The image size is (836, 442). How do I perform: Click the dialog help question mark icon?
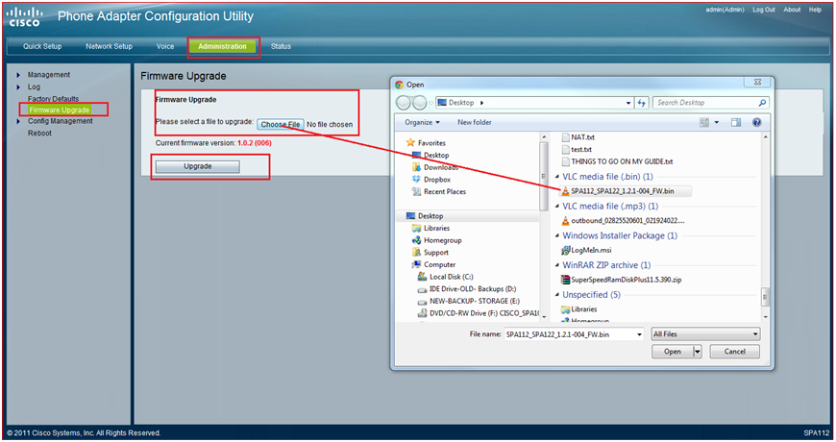(757, 123)
